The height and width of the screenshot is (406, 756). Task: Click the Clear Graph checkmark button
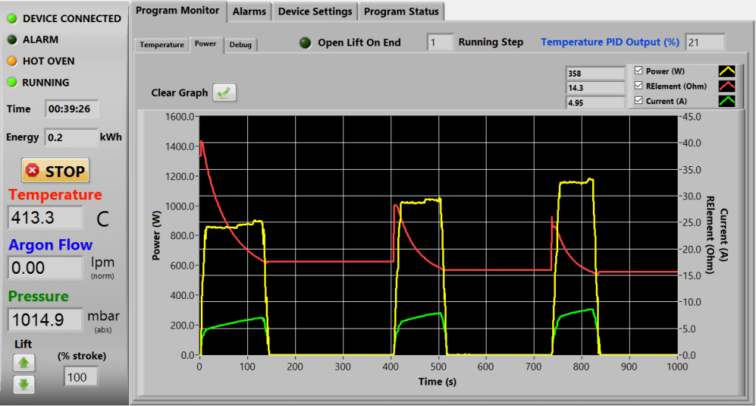click(224, 92)
